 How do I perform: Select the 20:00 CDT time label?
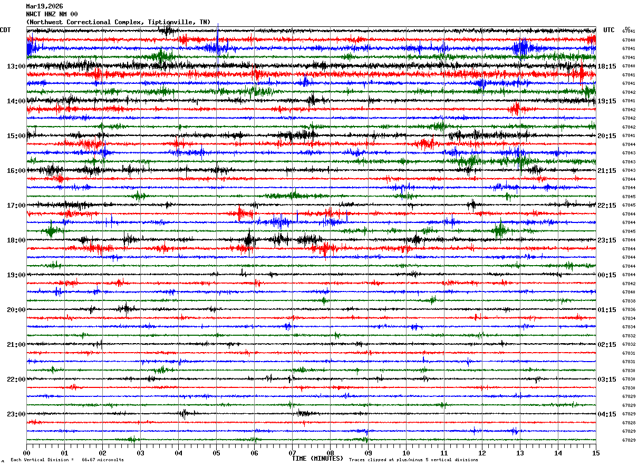point(16,310)
